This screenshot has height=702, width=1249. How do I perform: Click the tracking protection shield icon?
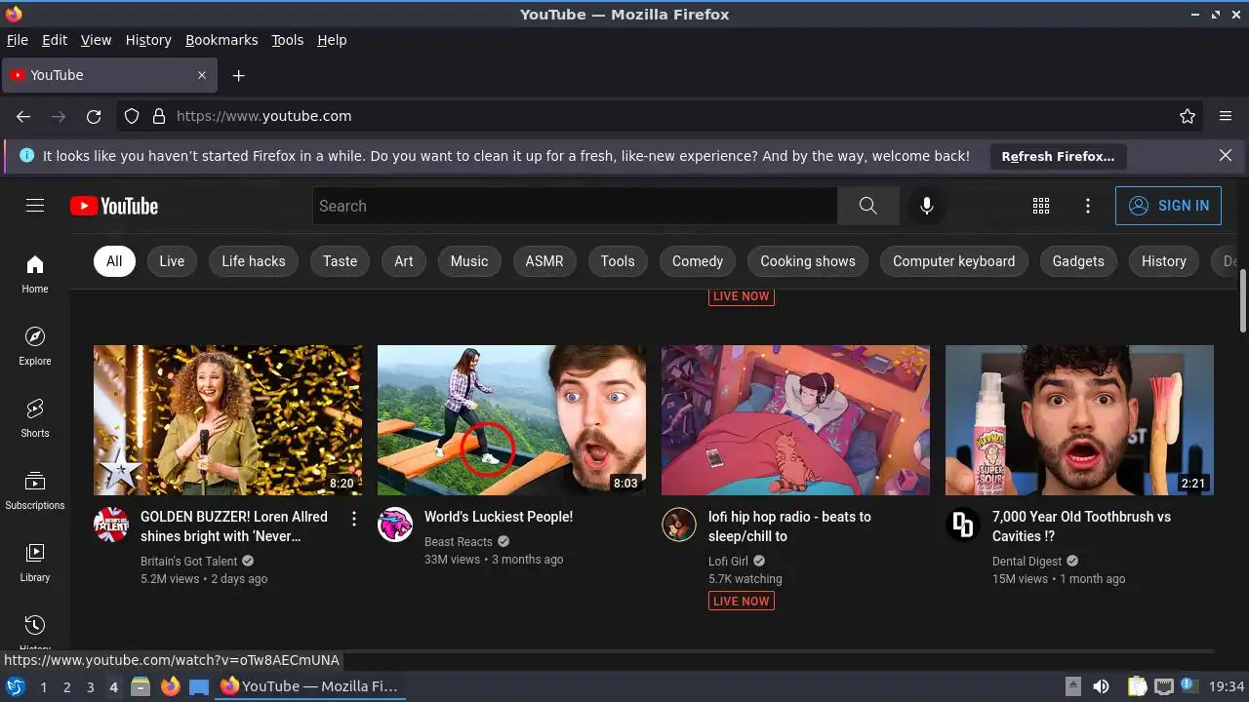click(x=132, y=116)
